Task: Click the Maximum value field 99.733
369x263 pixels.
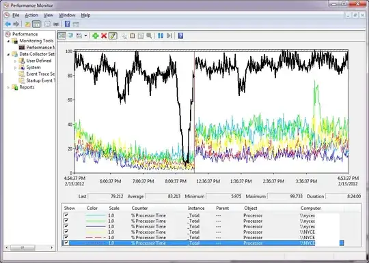Action: pyautogui.click(x=285, y=196)
